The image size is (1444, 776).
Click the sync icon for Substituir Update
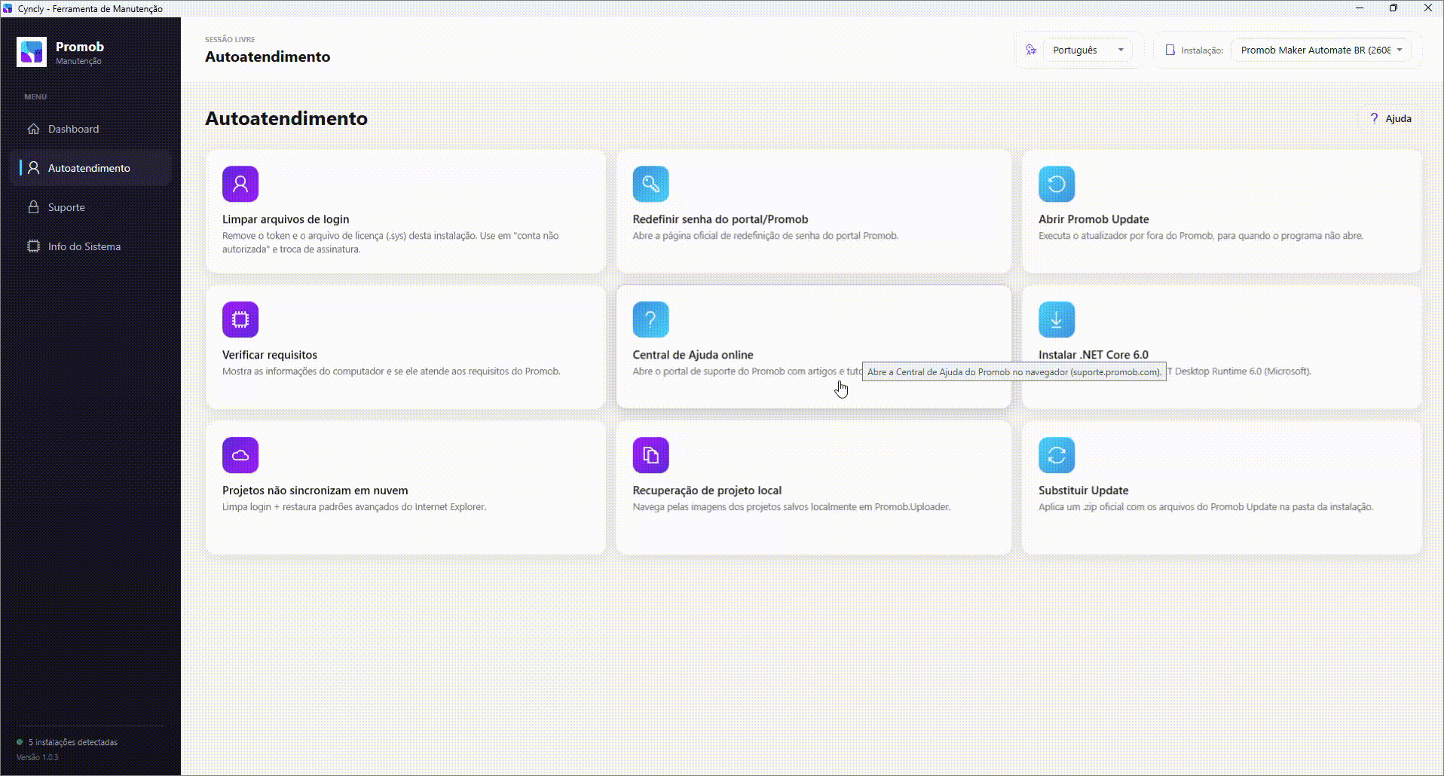[1057, 455]
